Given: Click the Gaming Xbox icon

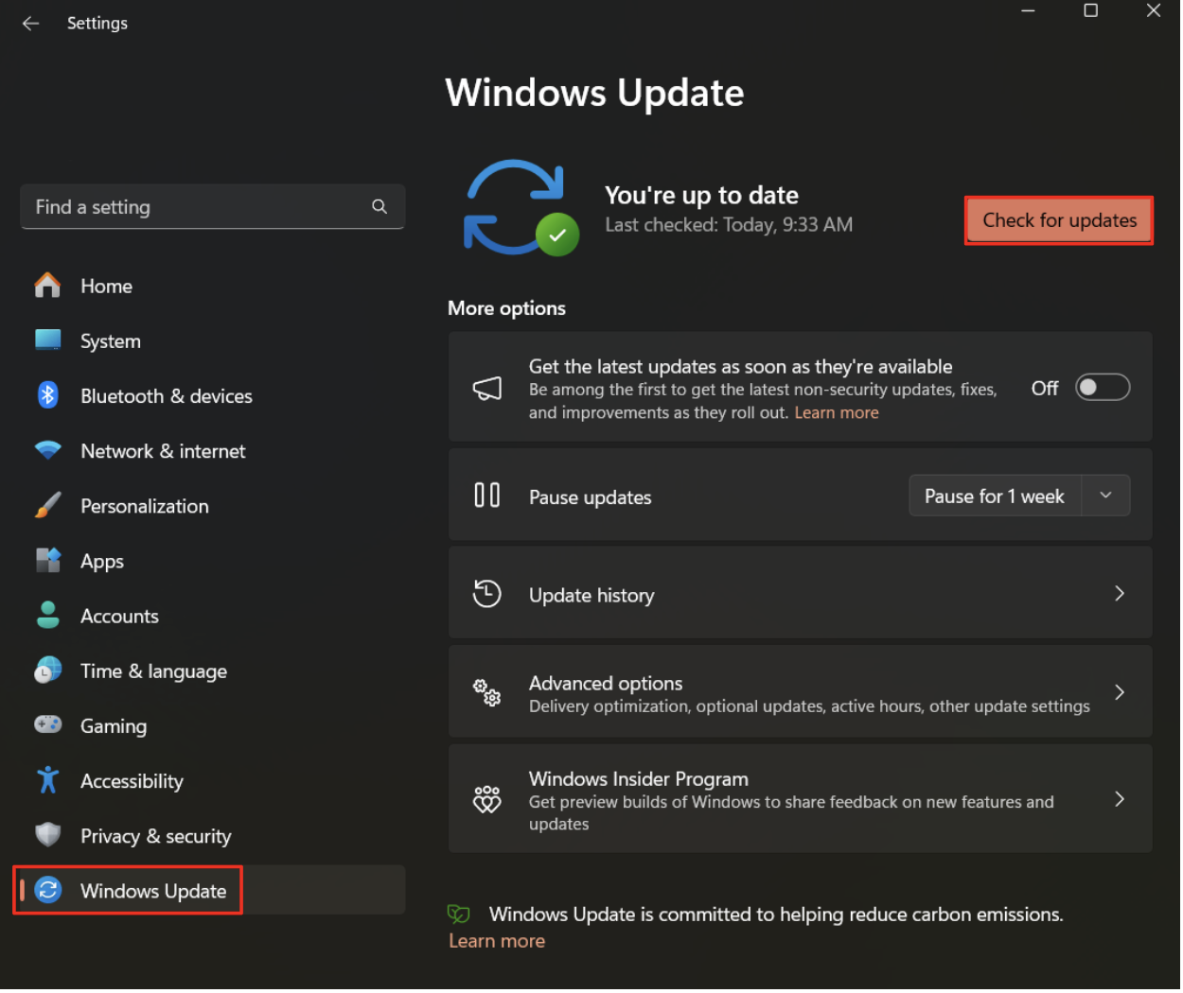Looking at the screenshot, I should (x=47, y=725).
